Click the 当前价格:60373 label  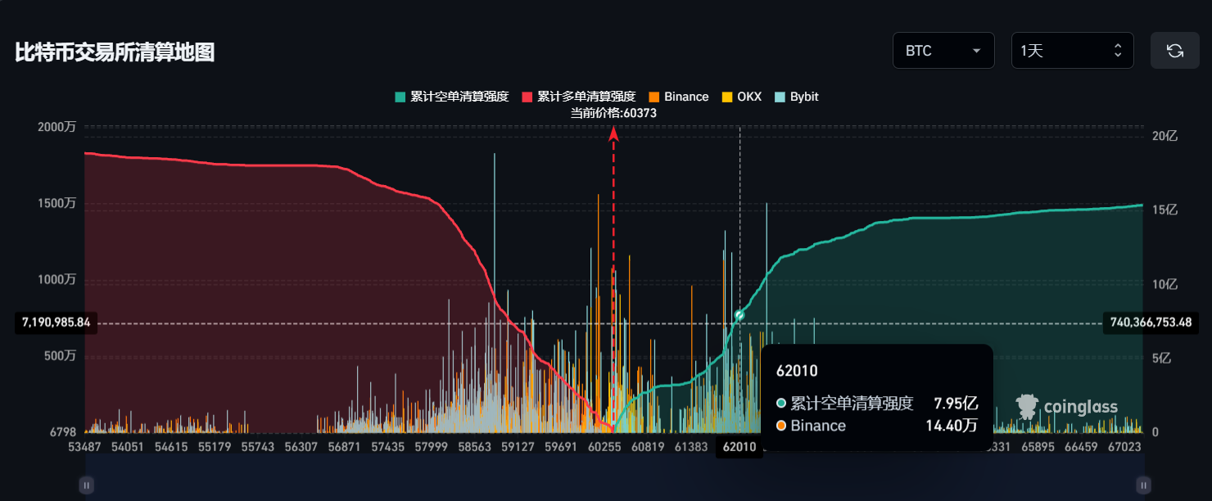[613, 114]
